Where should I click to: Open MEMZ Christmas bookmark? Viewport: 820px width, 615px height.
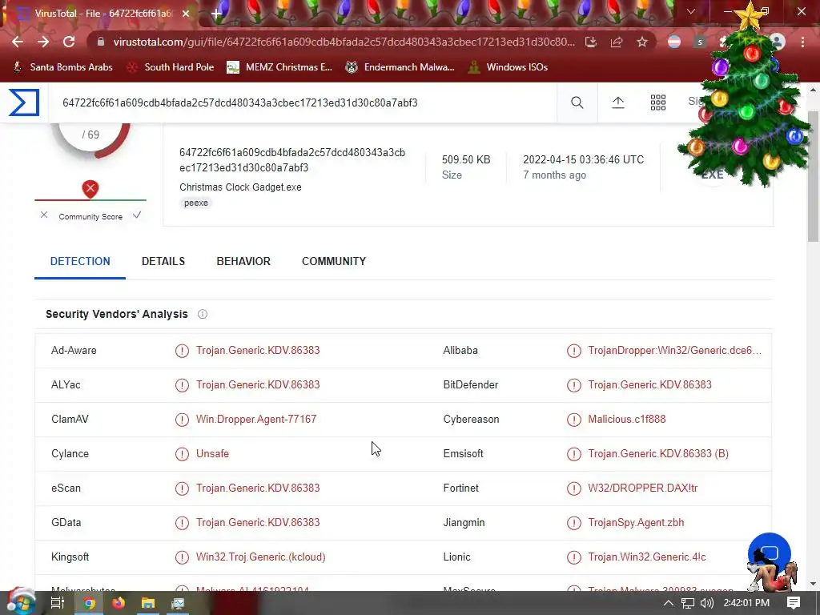279,67
